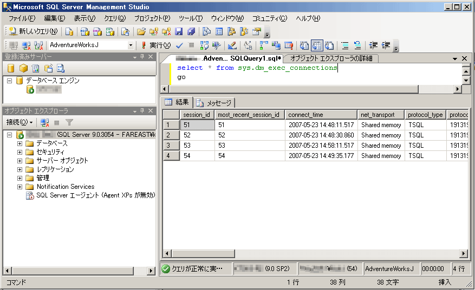This screenshot has width=475, height=290.
Task: Click the session_id column header
Action: [197, 115]
